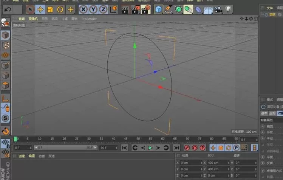Screen dimensions: 283x180
Task: Activate the Move tool
Action: (x=40, y=9)
